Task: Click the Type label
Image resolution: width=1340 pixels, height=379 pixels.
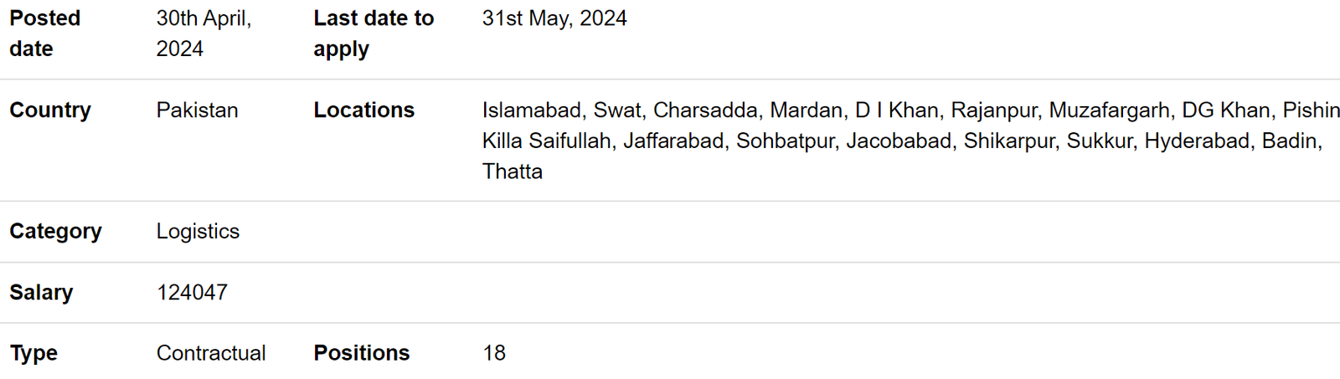Action: tap(33, 353)
